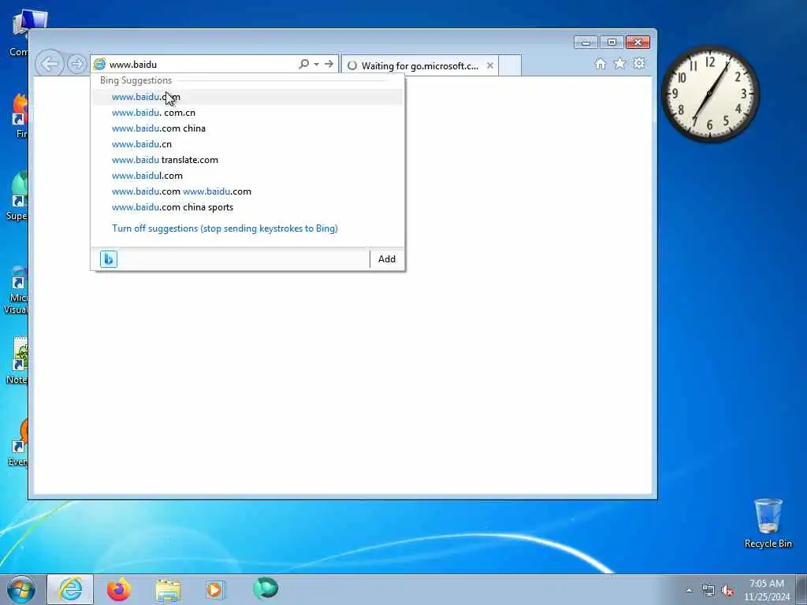Open the Tools gear icon

tap(639, 63)
